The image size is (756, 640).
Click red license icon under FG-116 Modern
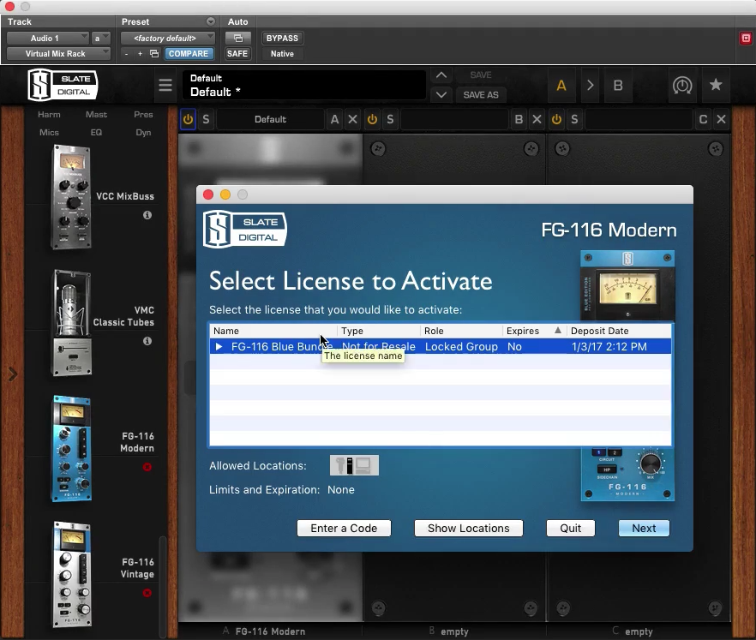pos(147,466)
